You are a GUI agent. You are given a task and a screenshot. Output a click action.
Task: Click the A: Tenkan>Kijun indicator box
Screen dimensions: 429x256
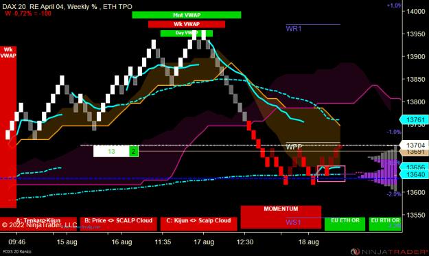point(38,224)
